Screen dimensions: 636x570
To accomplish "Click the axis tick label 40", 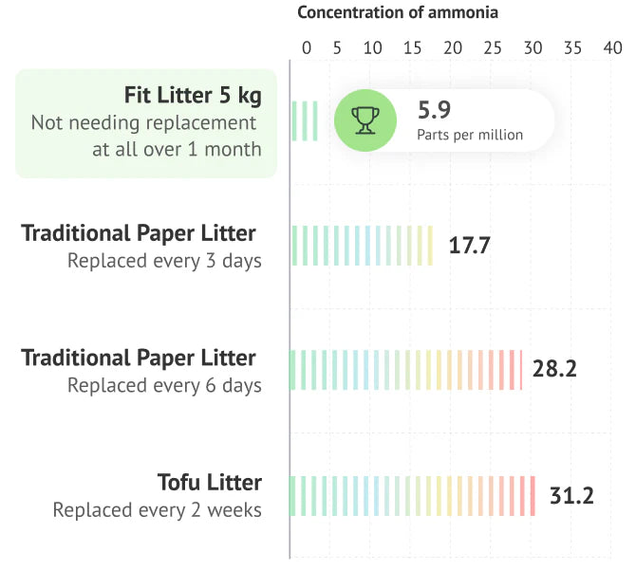I will (x=612, y=48).
